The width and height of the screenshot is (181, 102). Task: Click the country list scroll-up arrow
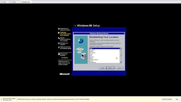tap(121, 49)
